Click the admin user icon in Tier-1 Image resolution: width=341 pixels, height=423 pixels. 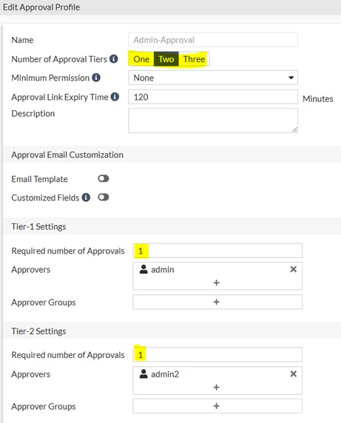coord(144,269)
